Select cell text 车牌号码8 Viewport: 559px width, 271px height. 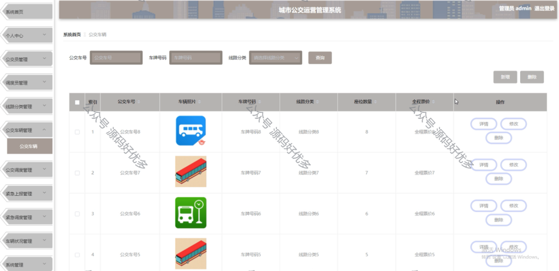pos(251,132)
